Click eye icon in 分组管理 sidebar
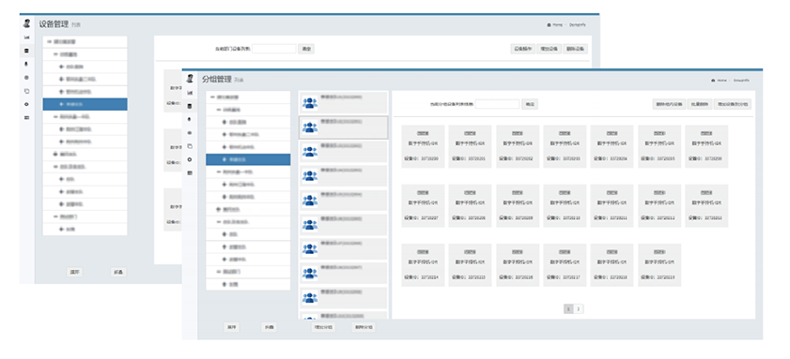 pos(190,133)
